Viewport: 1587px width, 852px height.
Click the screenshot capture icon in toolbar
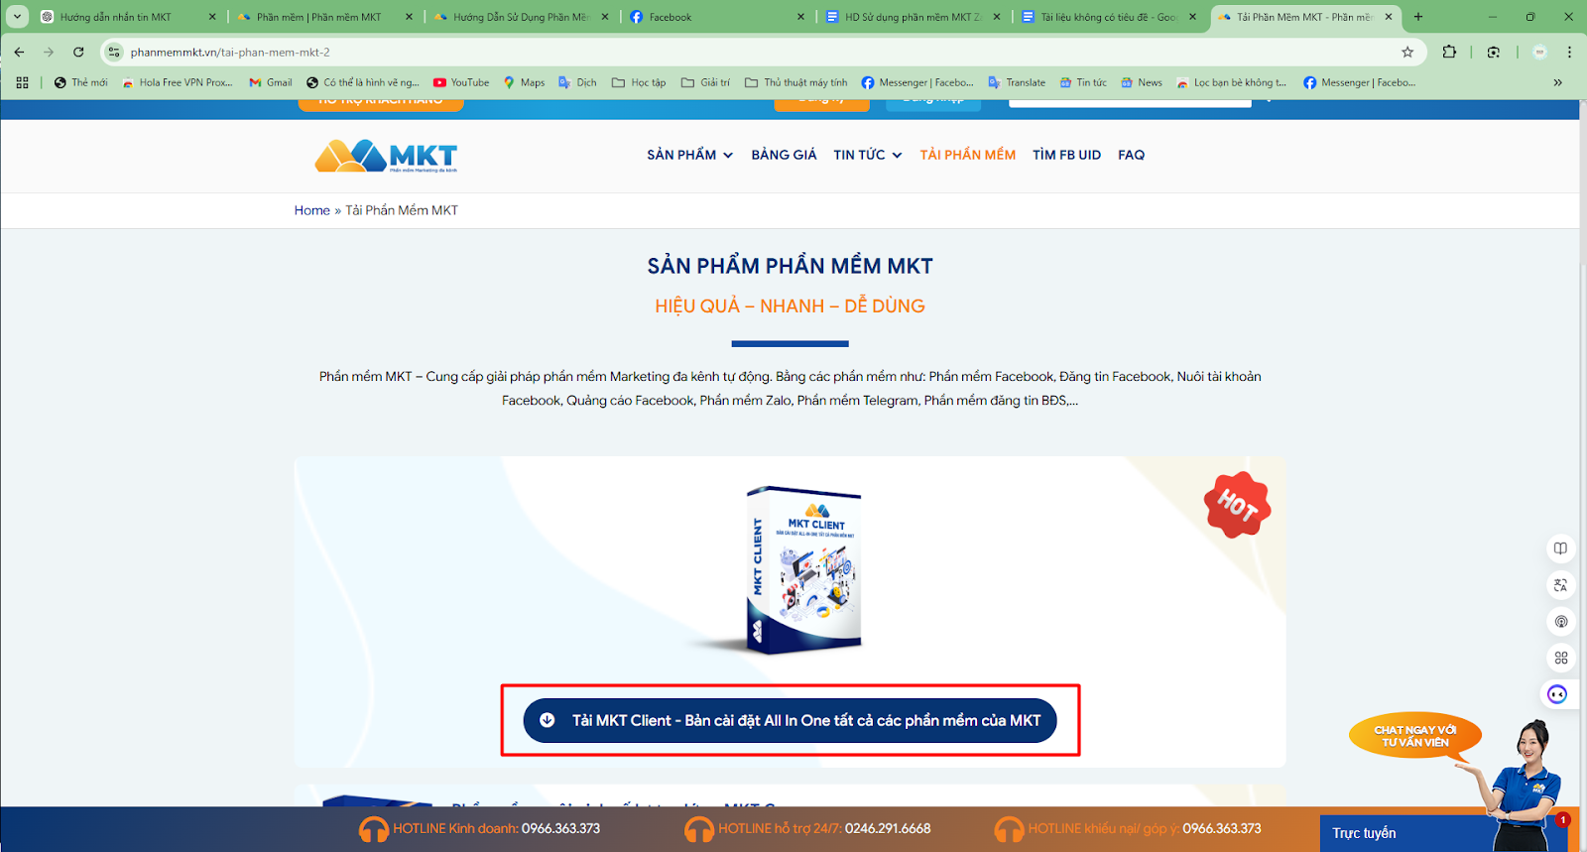[x=1494, y=52]
